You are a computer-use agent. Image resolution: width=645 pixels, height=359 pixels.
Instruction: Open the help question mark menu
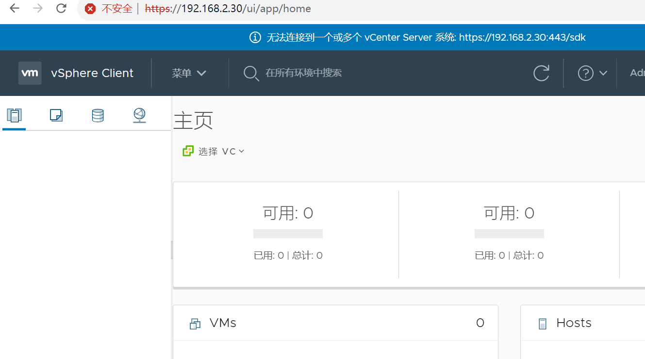586,73
